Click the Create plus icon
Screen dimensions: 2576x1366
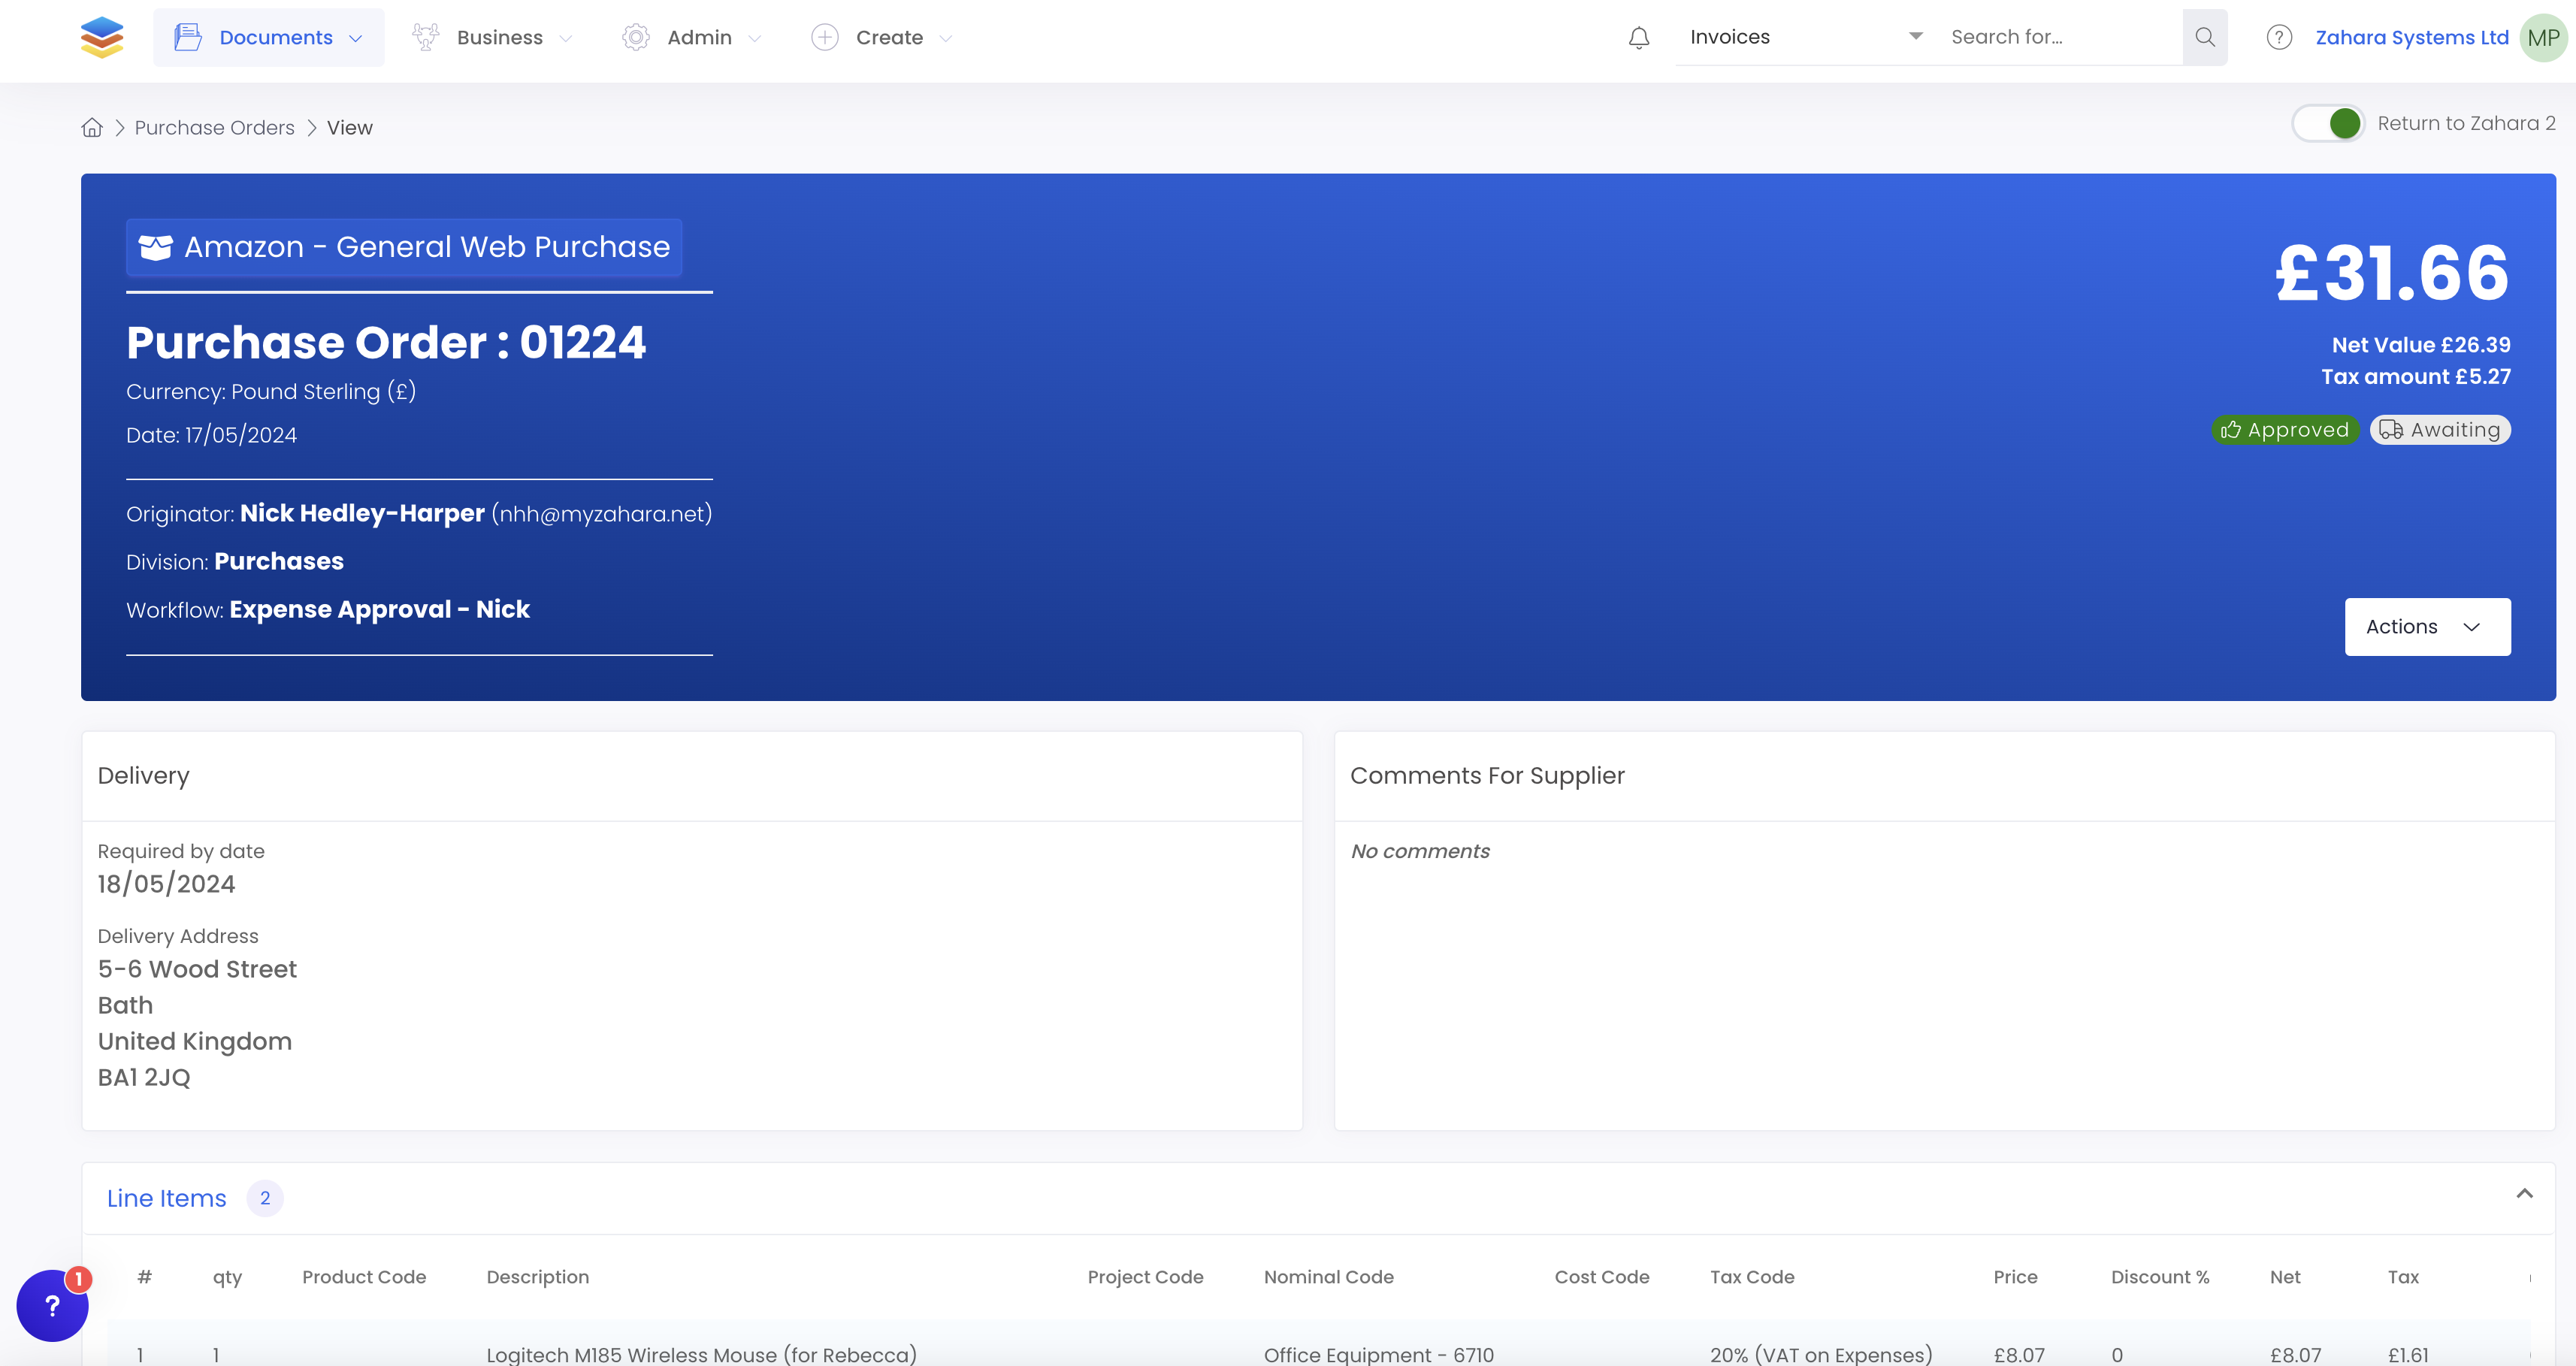(824, 37)
